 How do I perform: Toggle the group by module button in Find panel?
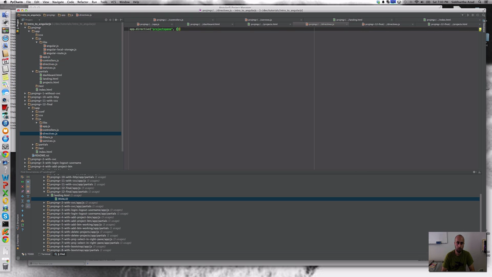click(28, 182)
